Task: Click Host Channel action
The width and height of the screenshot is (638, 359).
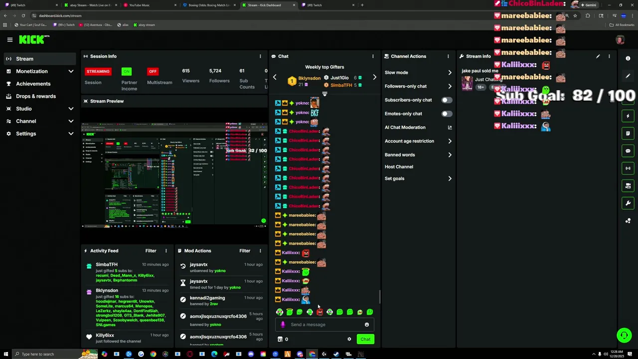Action: coord(399,167)
